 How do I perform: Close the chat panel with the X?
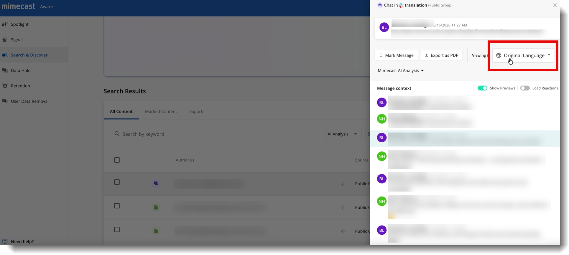[x=555, y=5]
